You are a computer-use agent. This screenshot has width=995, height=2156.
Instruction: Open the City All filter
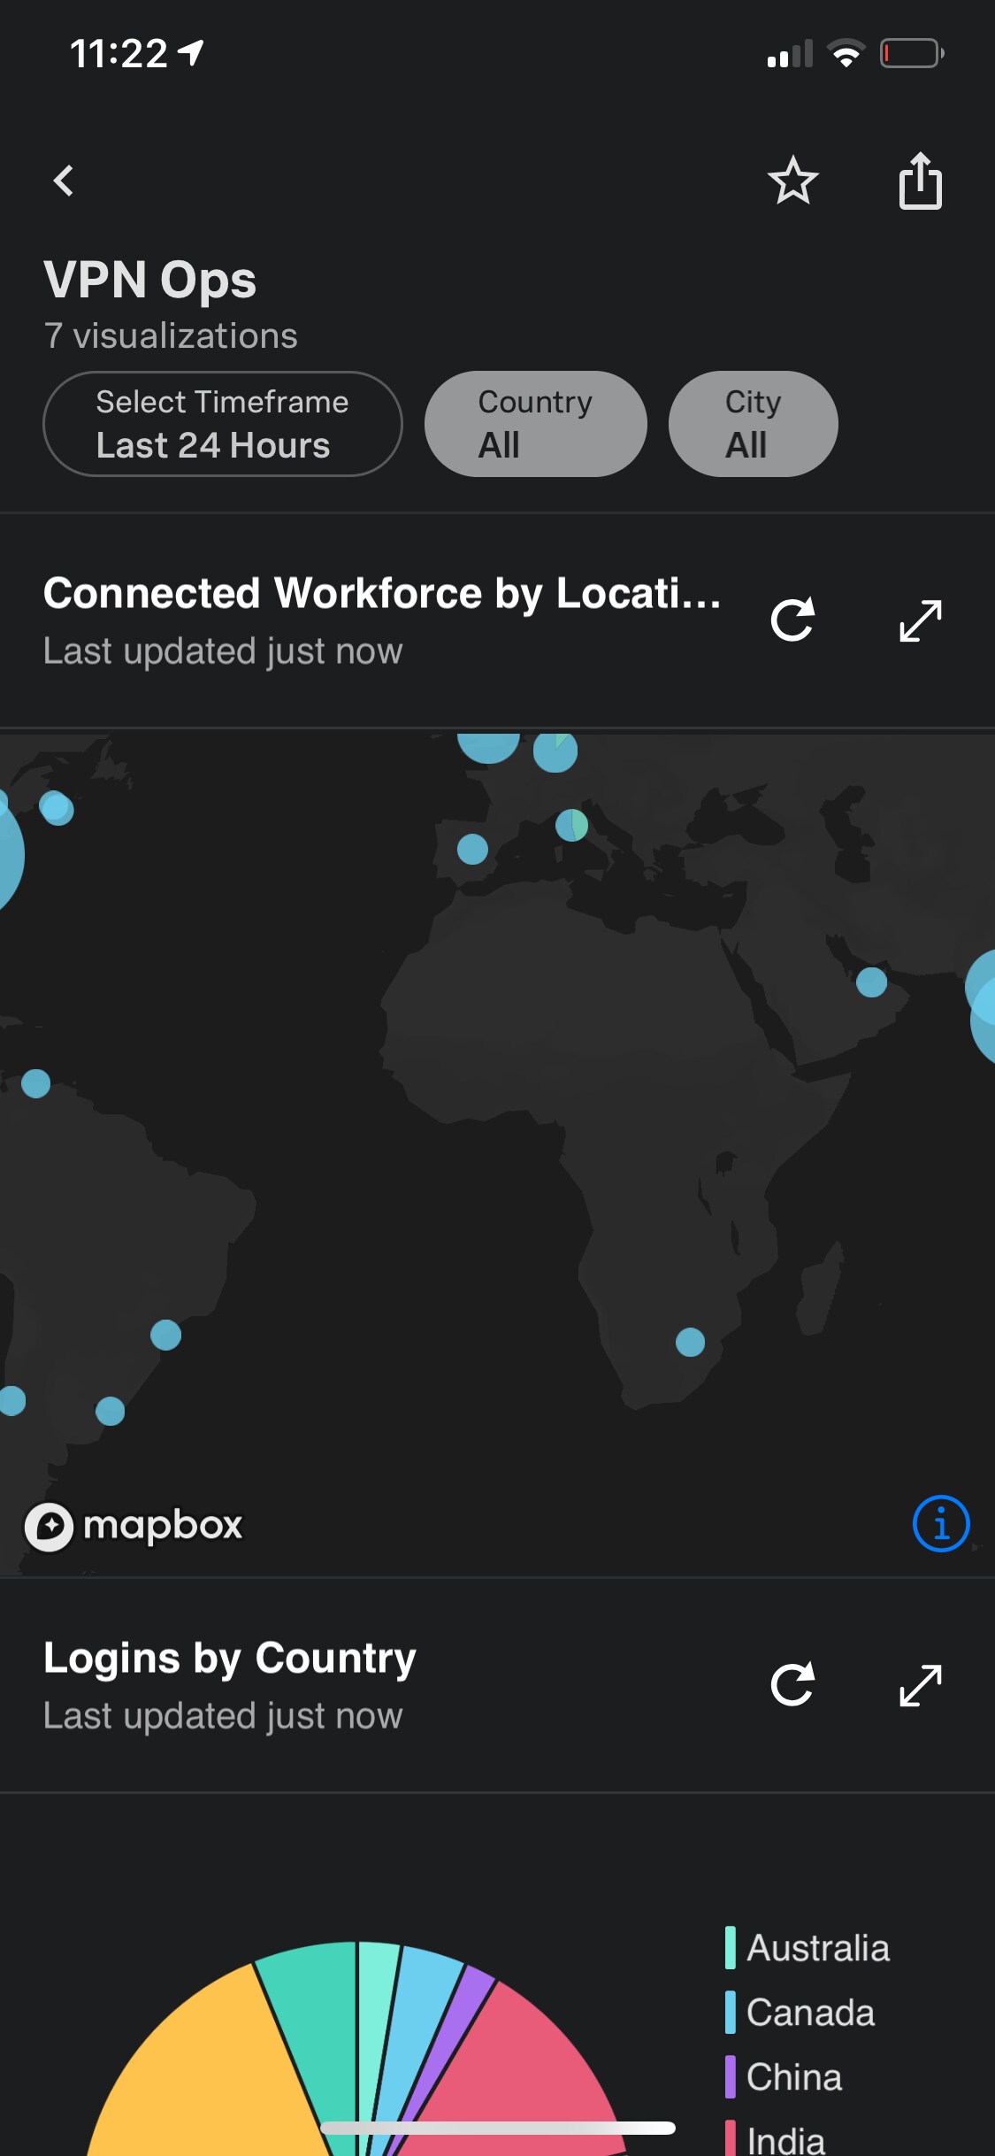[754, 424]
